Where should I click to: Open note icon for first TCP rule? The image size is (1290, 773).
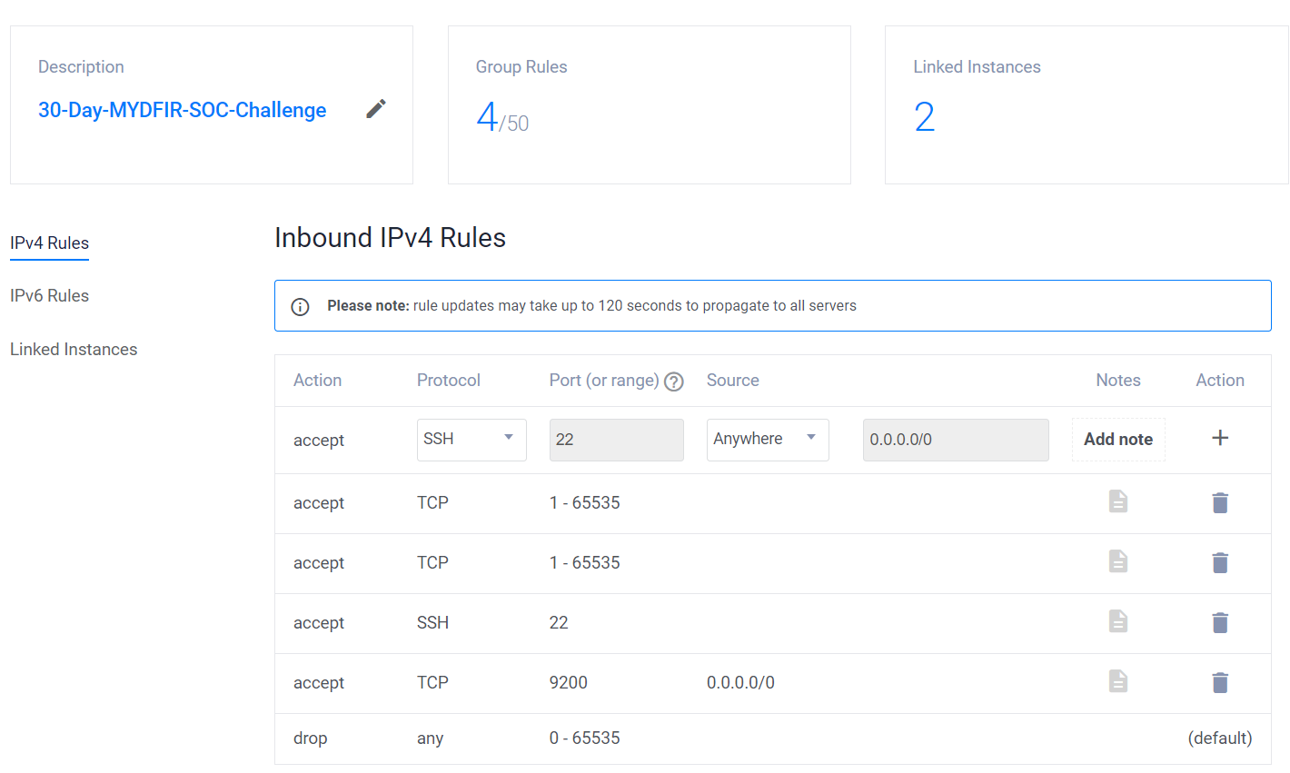(1118, 501)
